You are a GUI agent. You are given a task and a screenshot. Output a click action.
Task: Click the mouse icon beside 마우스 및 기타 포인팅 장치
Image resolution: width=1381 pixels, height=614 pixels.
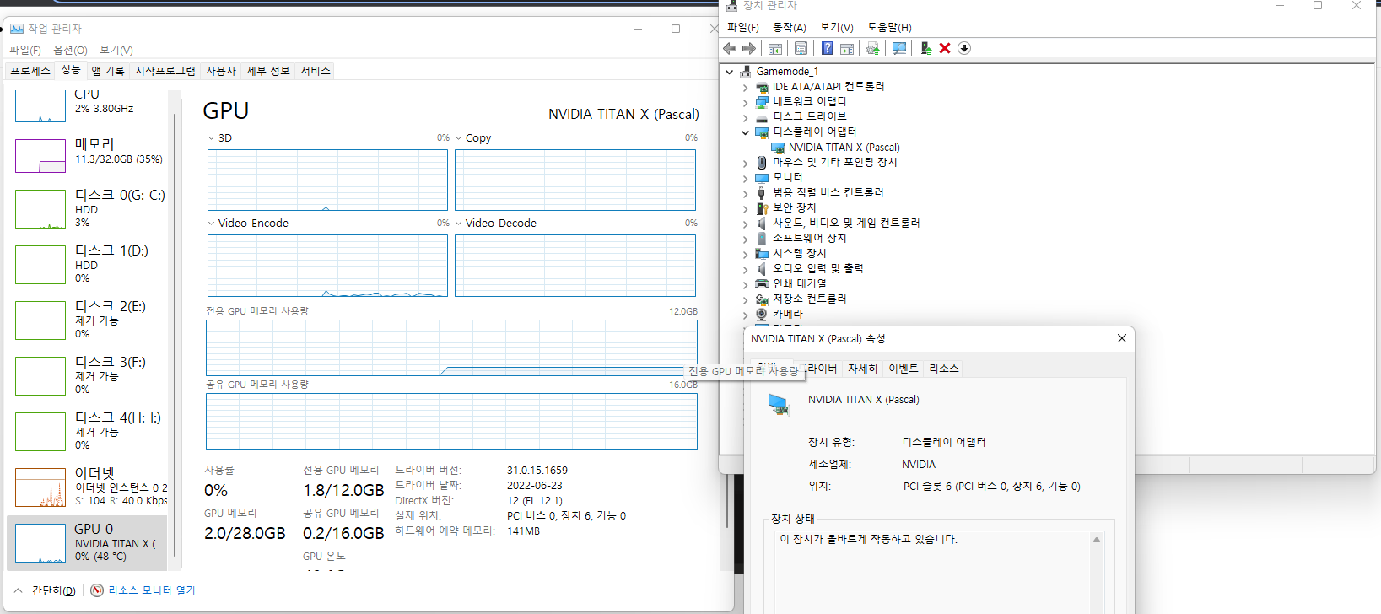tap(762, 162)
